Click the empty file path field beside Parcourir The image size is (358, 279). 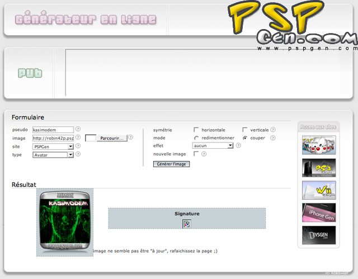[91, 138]
